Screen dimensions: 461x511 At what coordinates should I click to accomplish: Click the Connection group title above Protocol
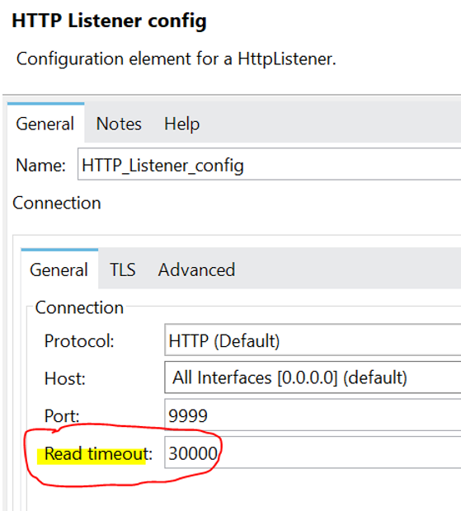coord(79,307)
